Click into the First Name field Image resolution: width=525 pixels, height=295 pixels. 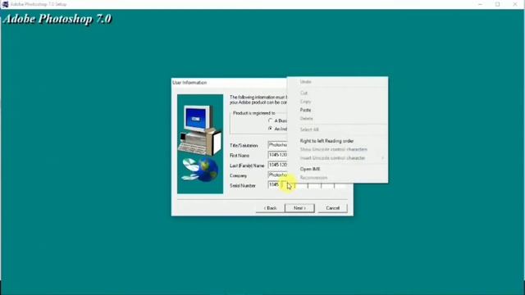point(277,155)
